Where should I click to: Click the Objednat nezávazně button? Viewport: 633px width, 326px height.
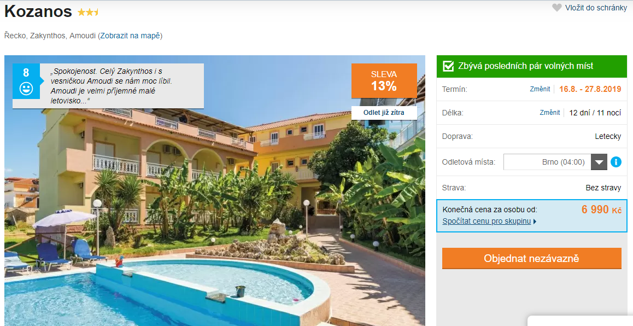(532, 259)
